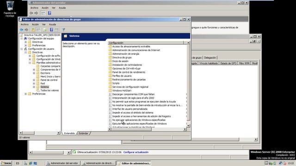Click the Vínculo habilitado column header
This screenshot has height=166, width=296.
pos(209,63)
